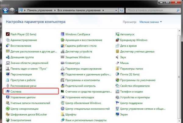
Task: Click the Центр синхронизации icon
Action: pyautogui.click(x=8, y=109)
